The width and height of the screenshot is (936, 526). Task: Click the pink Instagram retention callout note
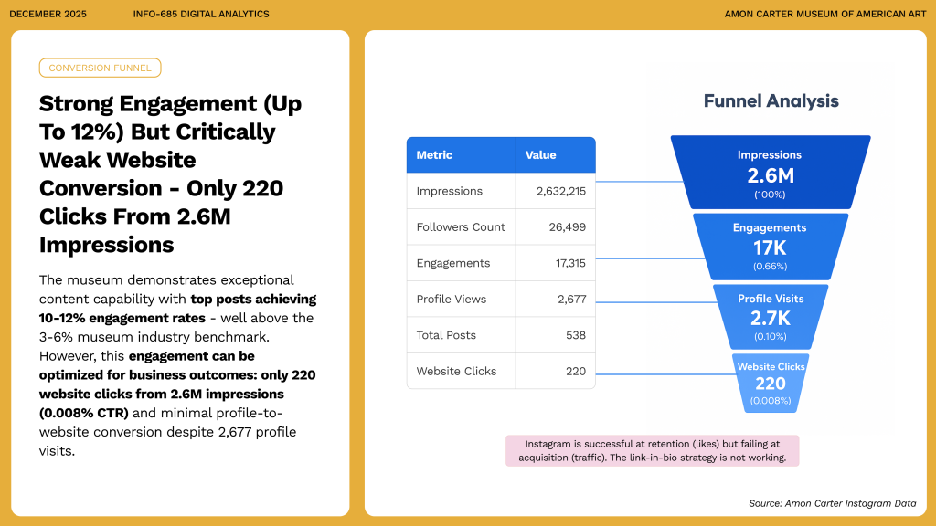(x=652, y=451)
